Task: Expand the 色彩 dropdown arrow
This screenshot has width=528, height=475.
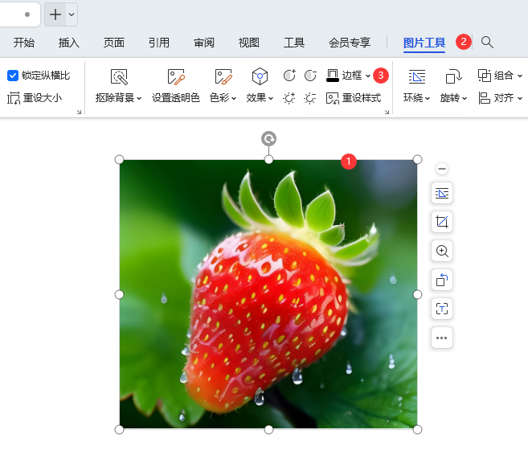Action: 234,98
